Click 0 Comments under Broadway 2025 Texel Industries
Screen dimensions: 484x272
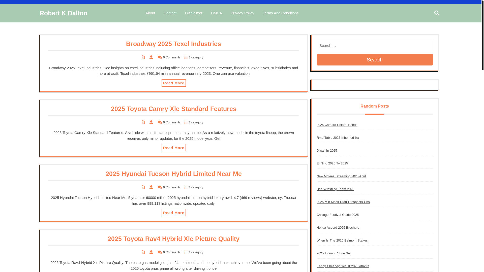point(172,58)
